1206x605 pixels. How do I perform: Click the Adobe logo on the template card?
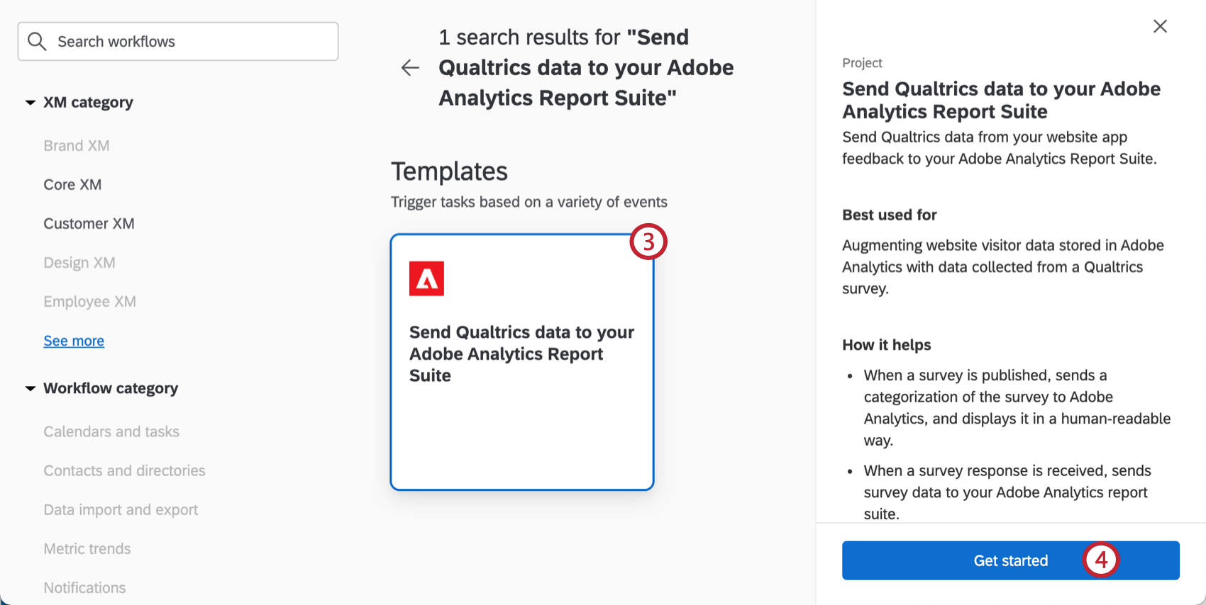point(426,278)
